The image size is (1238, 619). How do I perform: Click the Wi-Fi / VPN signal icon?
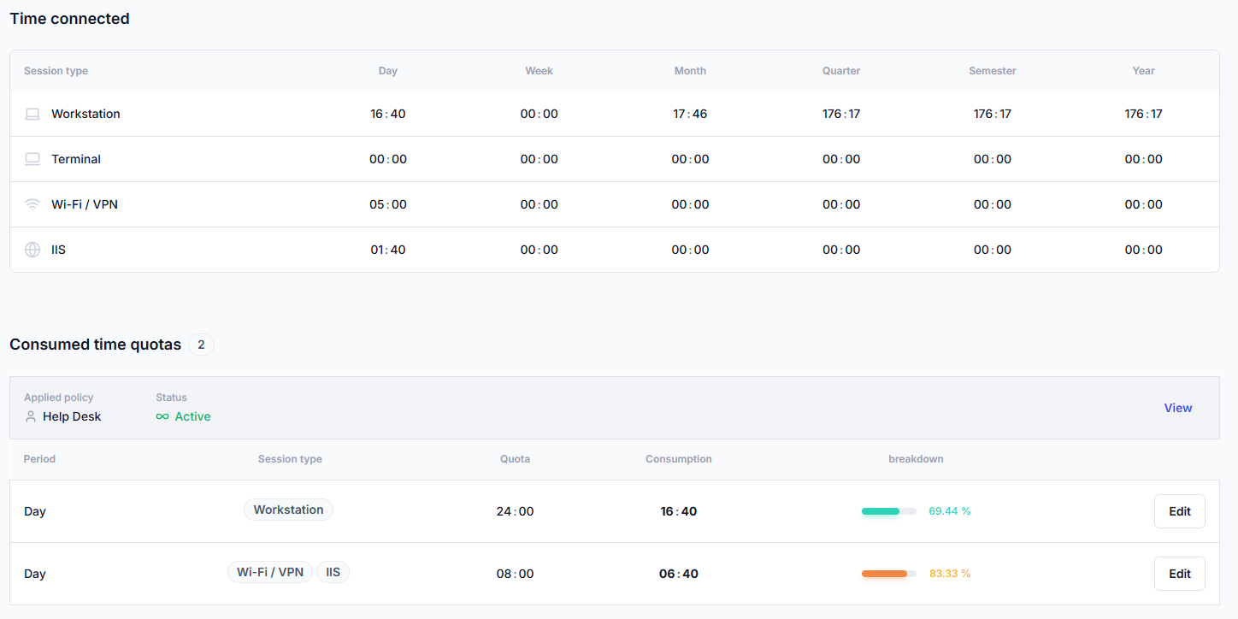(x=32, y=204)
